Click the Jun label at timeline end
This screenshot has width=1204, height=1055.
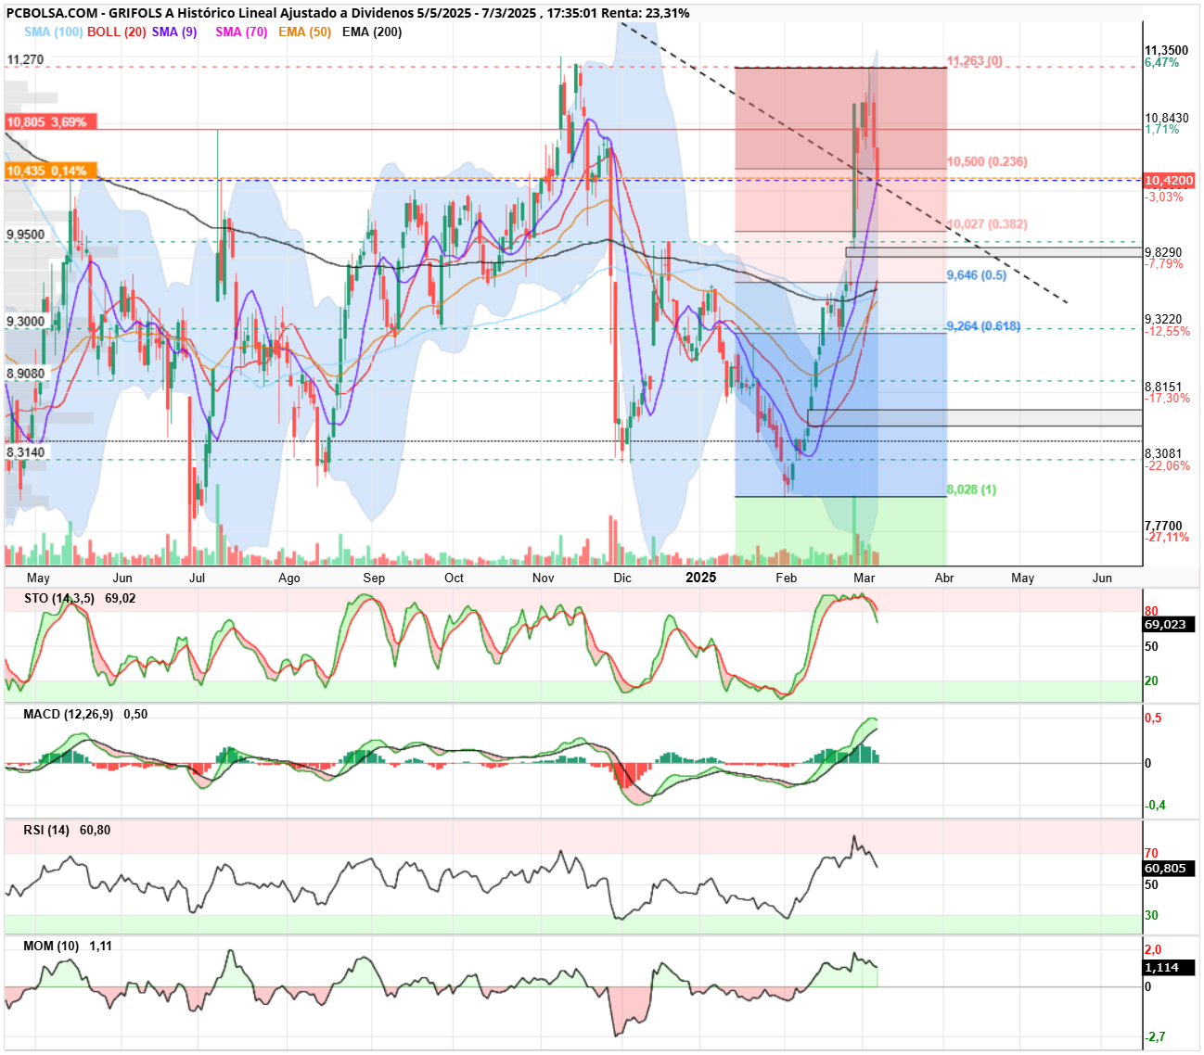(x=1102, y=578)
